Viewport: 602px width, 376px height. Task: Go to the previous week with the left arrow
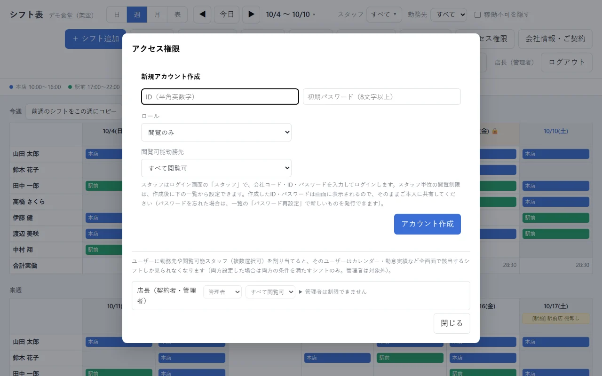click(202, 15)
